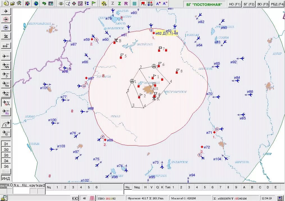Viewport: 285px width, 201px height.
Task: Click the Э5 echelon button
Action: 6,166
